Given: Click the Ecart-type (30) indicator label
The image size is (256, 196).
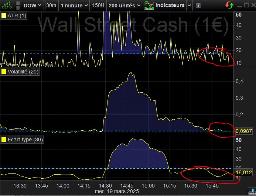Looking at the screenshot, I should tap(25, 140).
